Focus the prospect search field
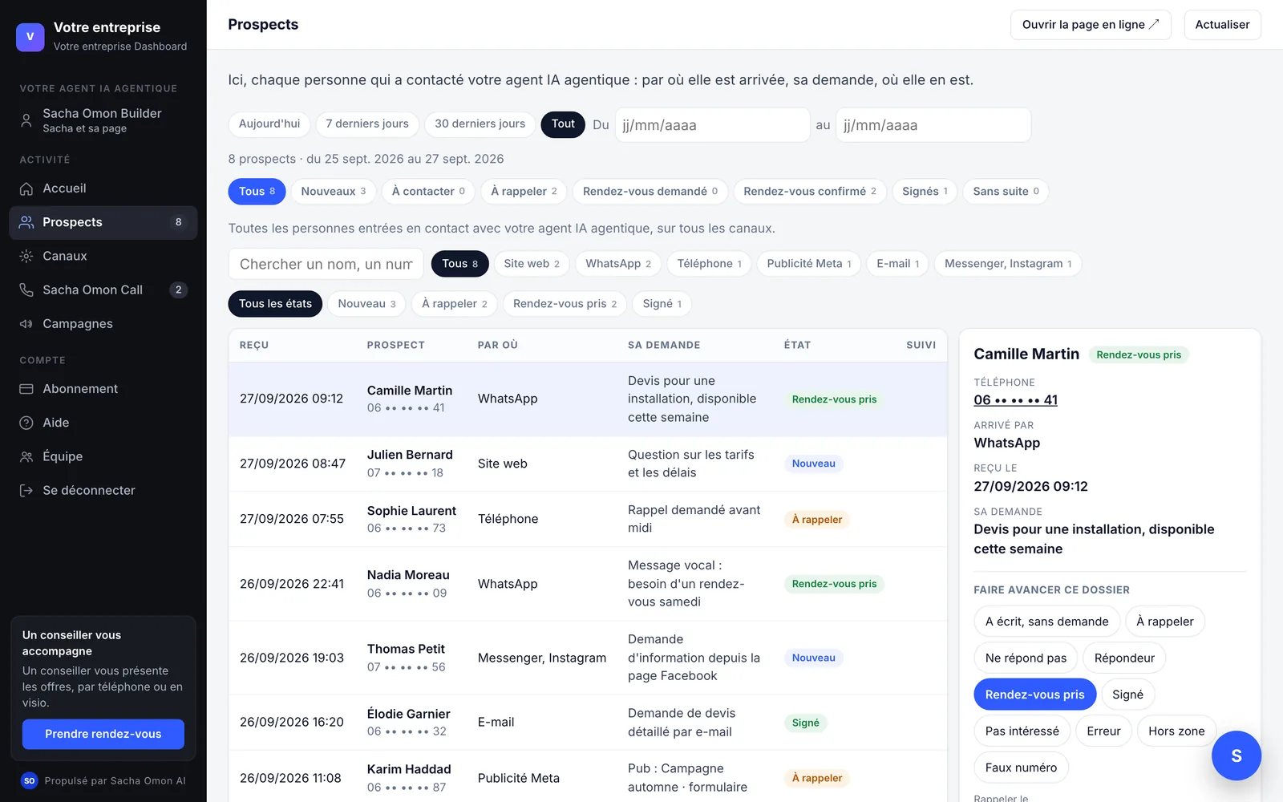 tap(326, 264)
